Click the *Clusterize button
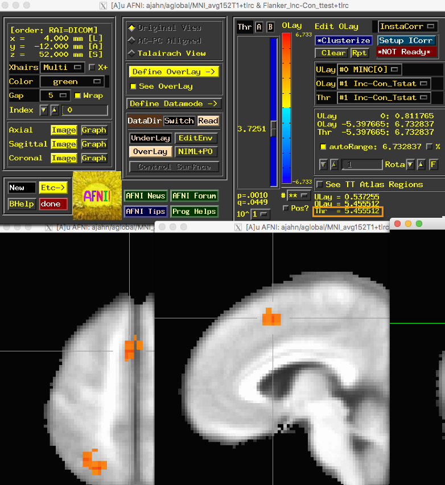This screenshot has width=445, height=485. (x=344, y=40)
